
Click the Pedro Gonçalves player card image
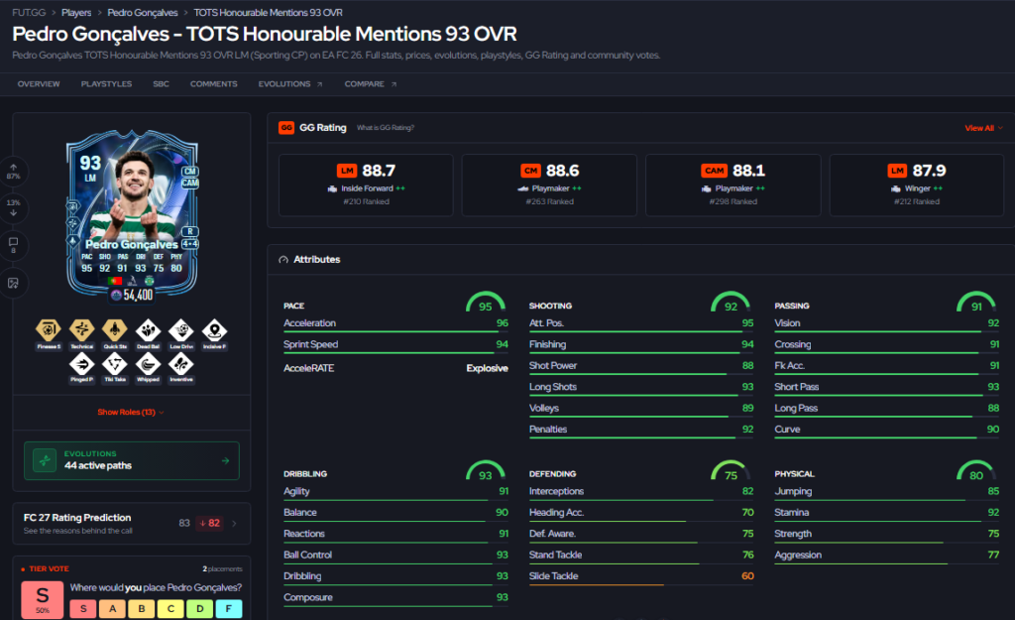[132, 214]
